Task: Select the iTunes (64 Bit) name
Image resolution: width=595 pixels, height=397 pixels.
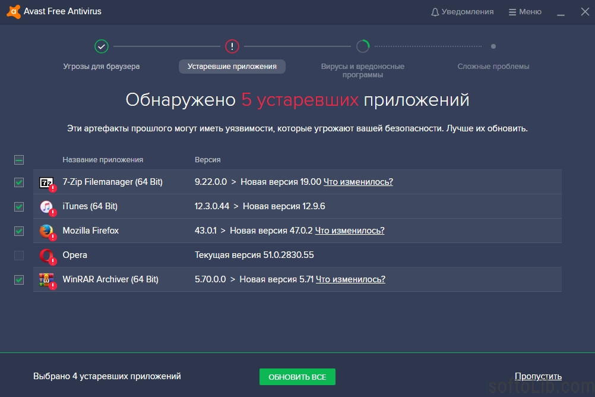Action: click(90, 206)
